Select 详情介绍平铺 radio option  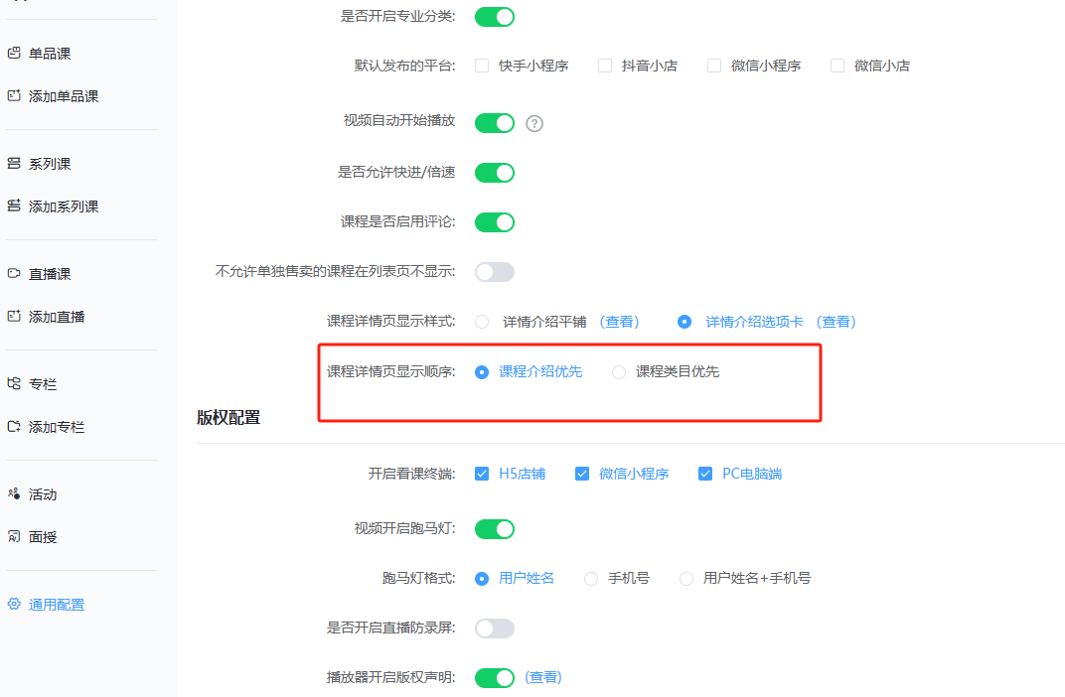tap(482, 322)
